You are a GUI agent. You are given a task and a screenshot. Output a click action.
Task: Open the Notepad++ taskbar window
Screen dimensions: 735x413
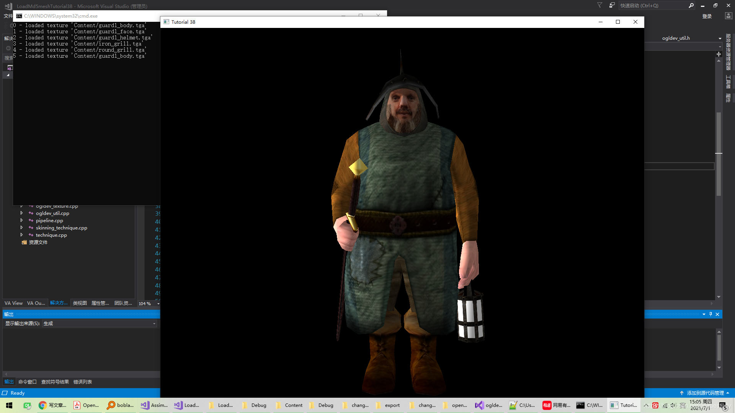coord(522,405)
